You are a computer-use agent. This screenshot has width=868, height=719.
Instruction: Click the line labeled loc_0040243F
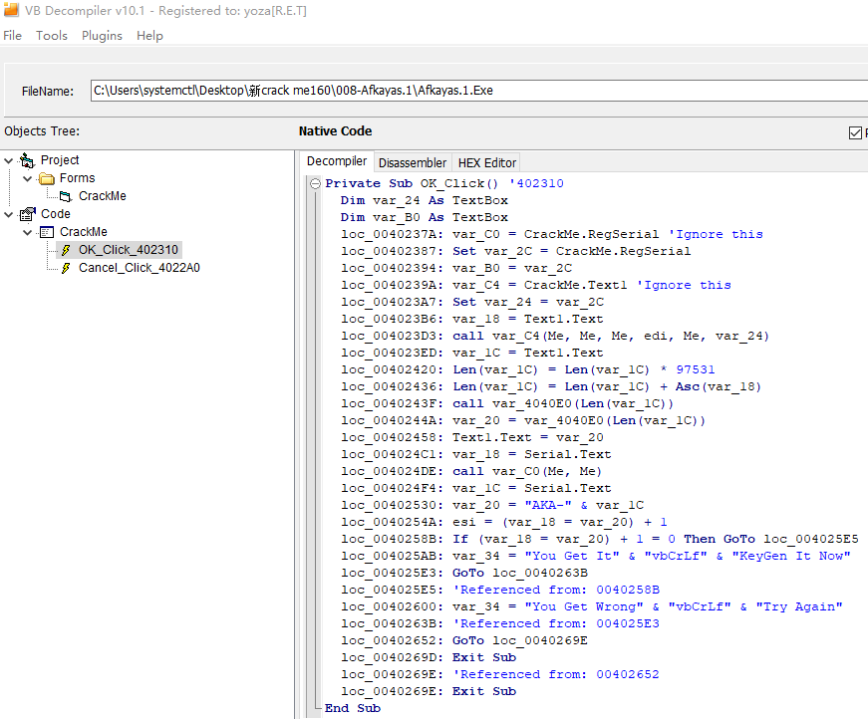click(507, 403)
